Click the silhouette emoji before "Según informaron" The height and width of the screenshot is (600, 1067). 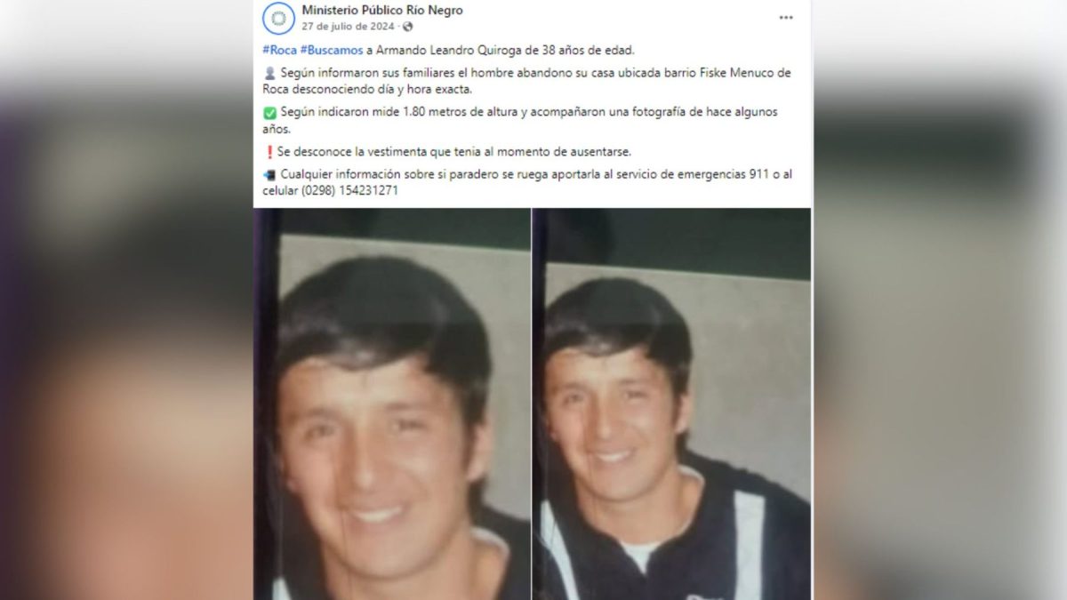coord(269,73)
